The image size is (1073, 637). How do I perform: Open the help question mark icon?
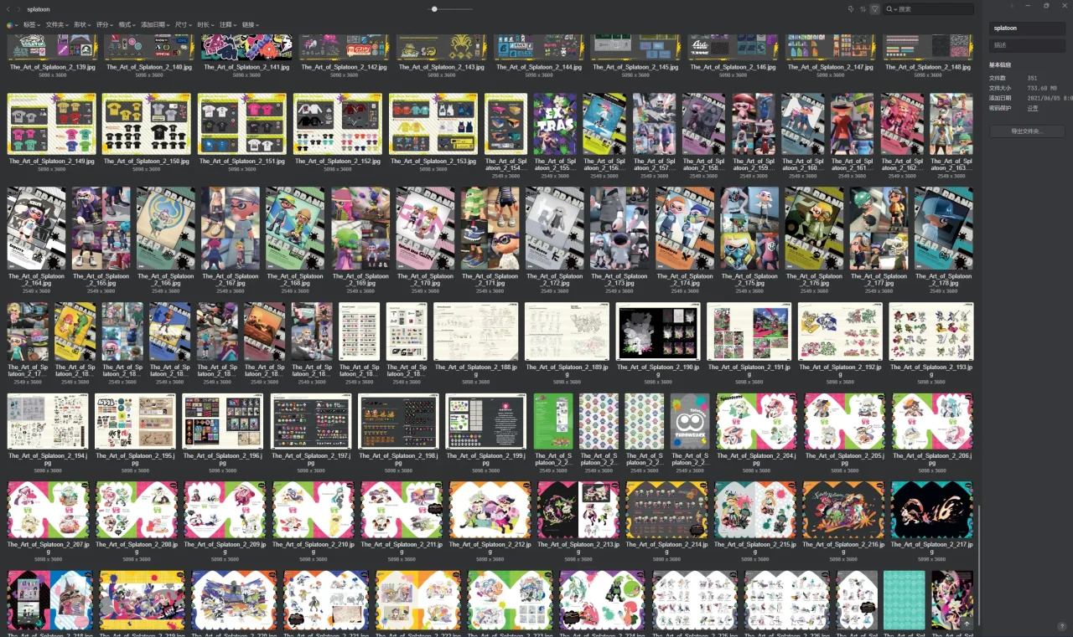pos(1061,626)
